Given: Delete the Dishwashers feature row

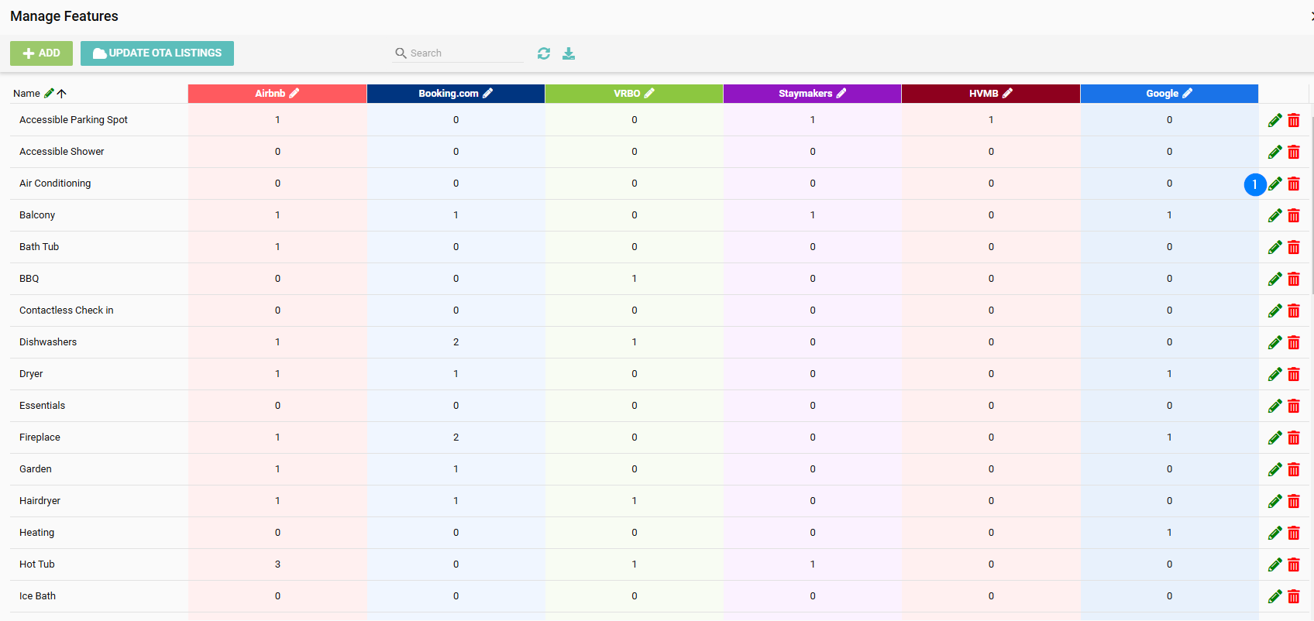Looking at the screenshot, I should click(x=1294, y=343).
